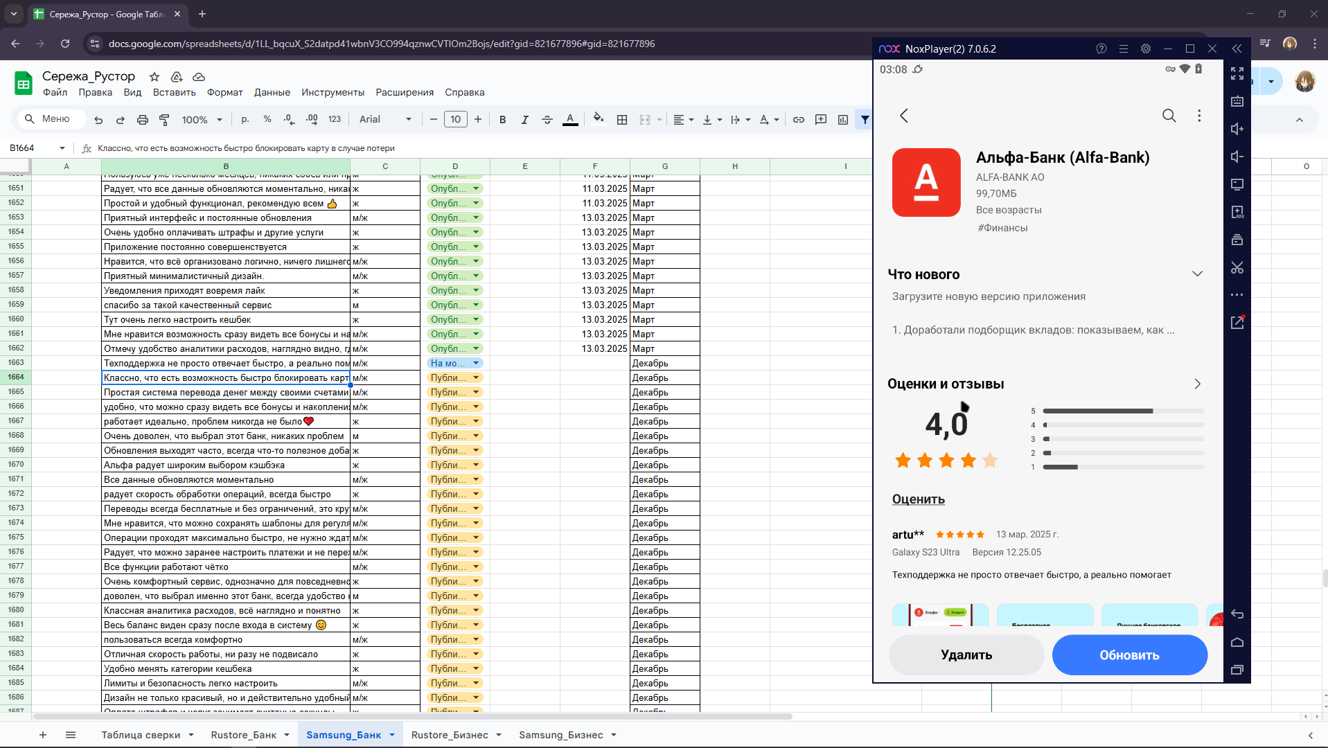This screenshot has width=1328, height=748.
Task: Click the insert link icon
Action: click(x=799, y=120)
